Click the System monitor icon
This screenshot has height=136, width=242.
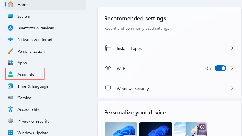pos(10,16)
